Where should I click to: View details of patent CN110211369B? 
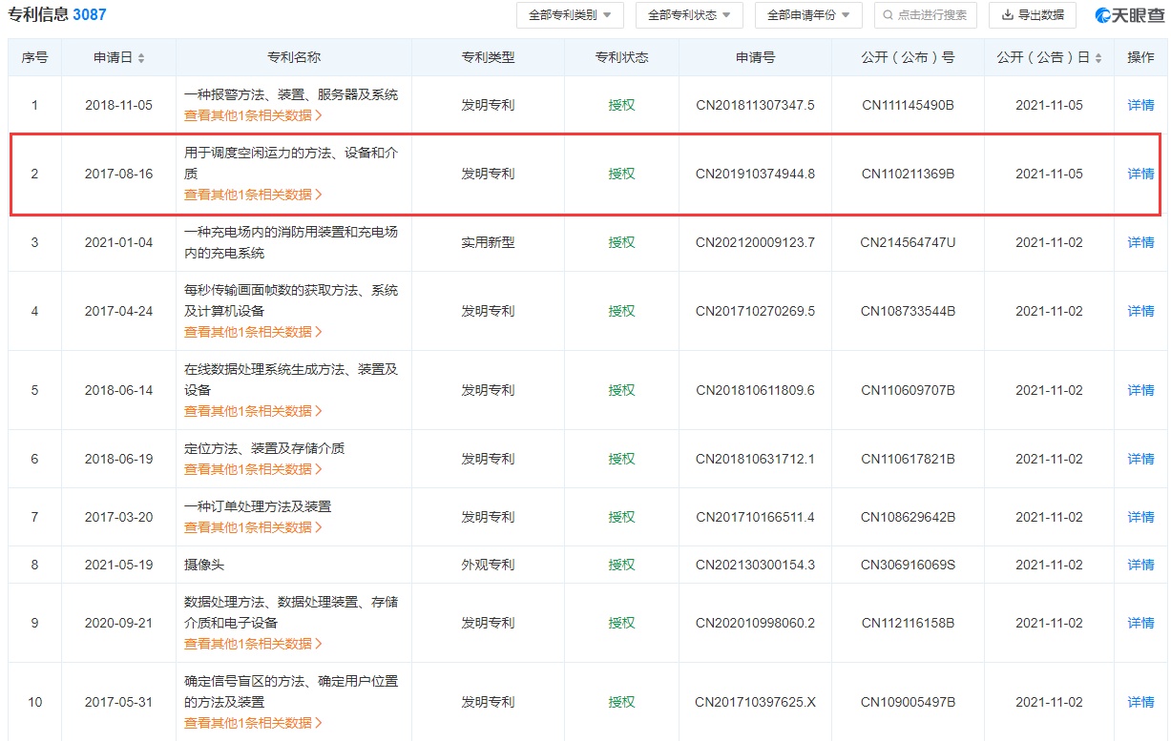click(1140, 174)
